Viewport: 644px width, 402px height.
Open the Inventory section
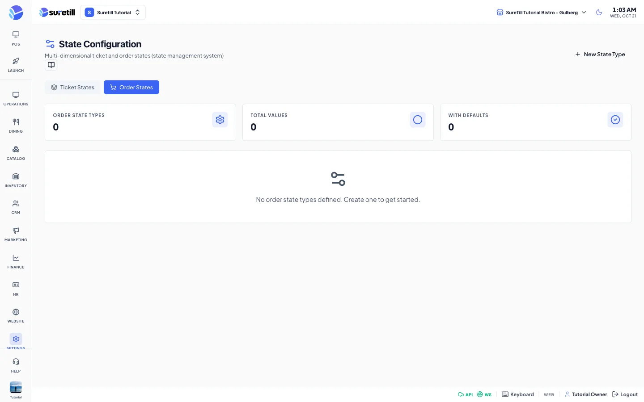point(16,180)
